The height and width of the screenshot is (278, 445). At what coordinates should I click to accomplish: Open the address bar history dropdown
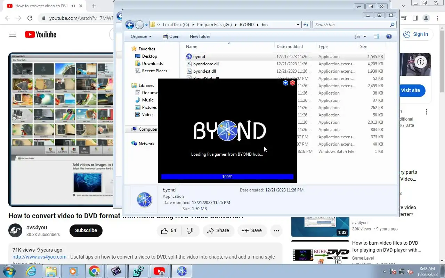point(298,25)
